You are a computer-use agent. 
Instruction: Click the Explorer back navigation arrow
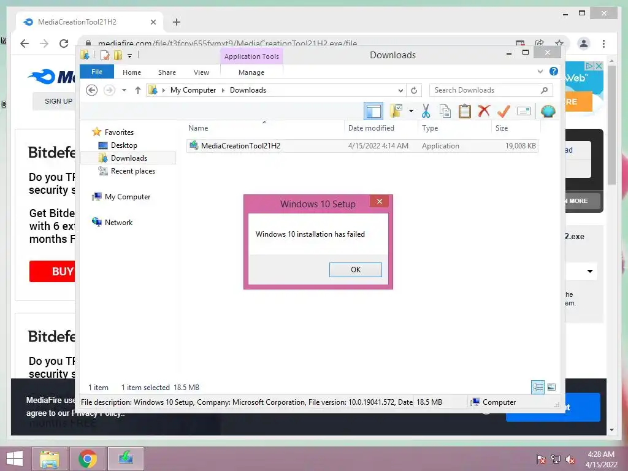pos(92,90)
